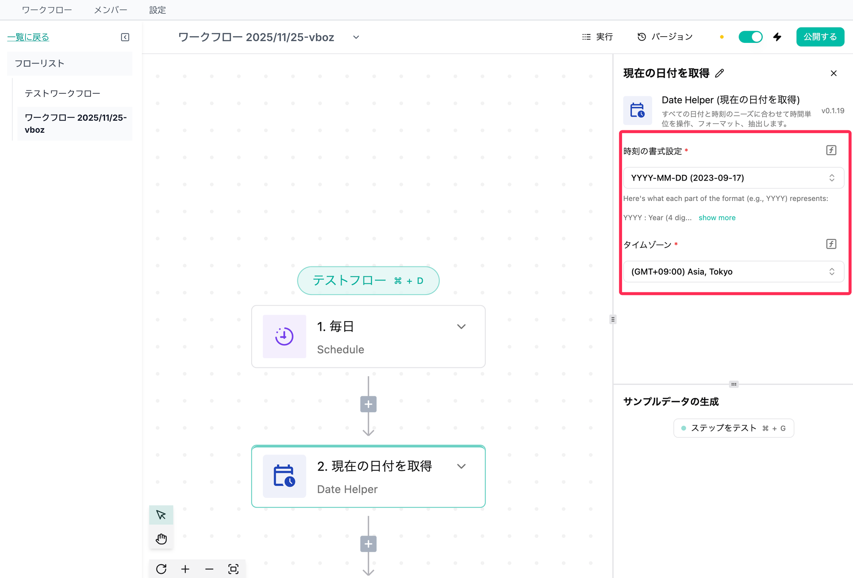Click the 公開する button

point(820,37)
